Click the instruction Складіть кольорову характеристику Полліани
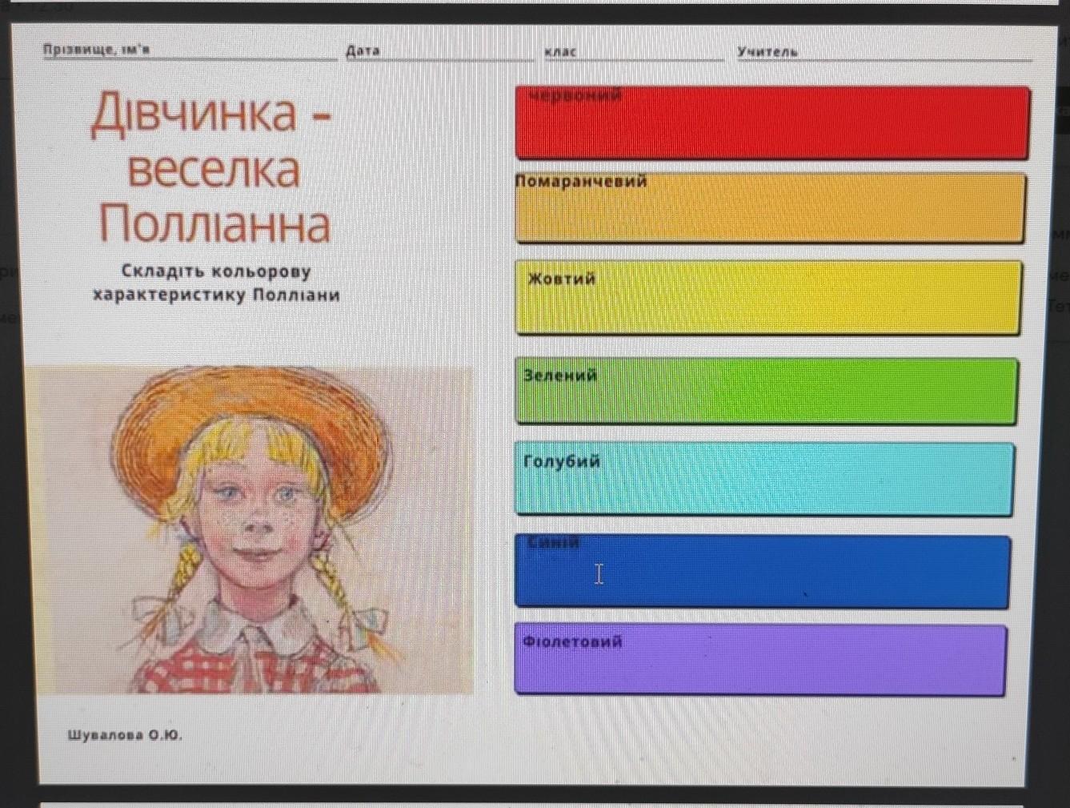 216,283
